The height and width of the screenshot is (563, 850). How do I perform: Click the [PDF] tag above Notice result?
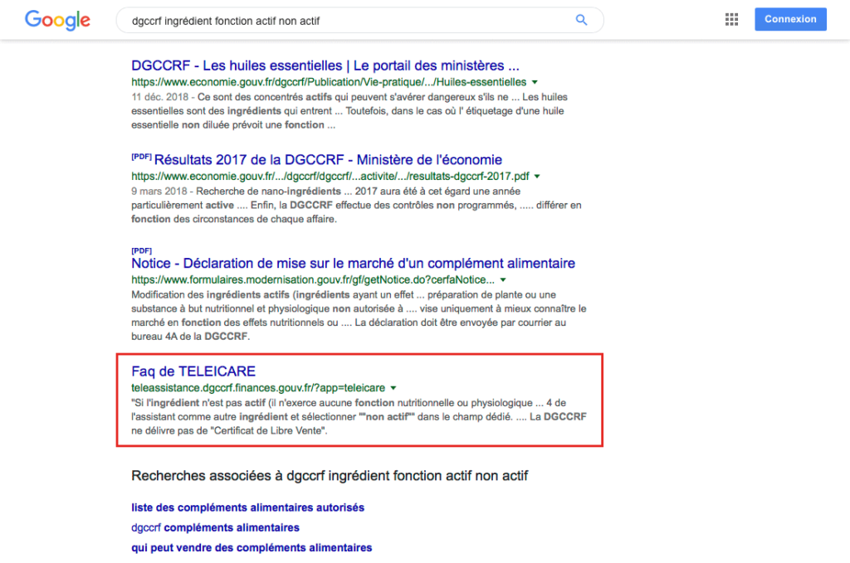141,250
